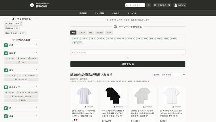
Task: Open the お気に入り一覧 heart favorites button
Action: (x=162, y=5)
